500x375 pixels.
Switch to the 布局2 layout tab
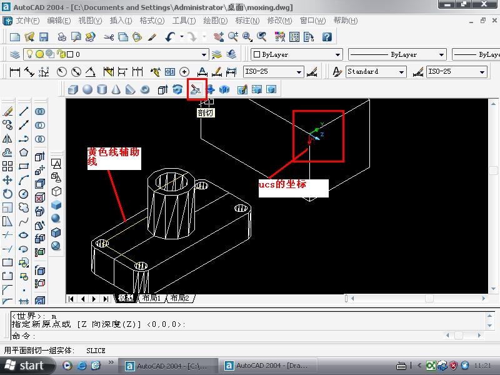click(x=180, y=299)
